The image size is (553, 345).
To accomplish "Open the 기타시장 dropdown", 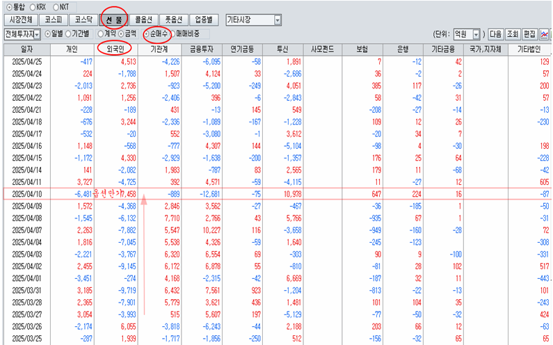I will pyautogui.click(x=254, y=19).
